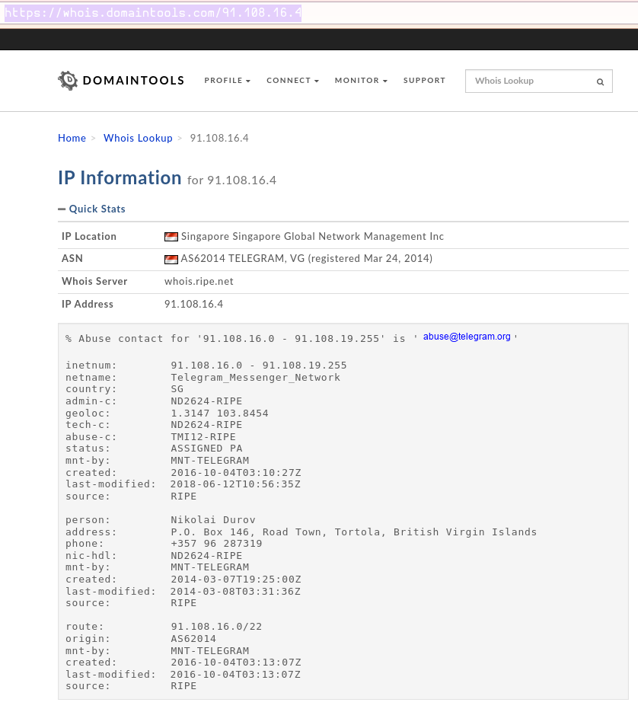This screenshot has height=712, width=638.
Task: Click 'AS62014 TELEGRAM, VG' ASN value
Action: pyautogui.click(x=242, y=258)
